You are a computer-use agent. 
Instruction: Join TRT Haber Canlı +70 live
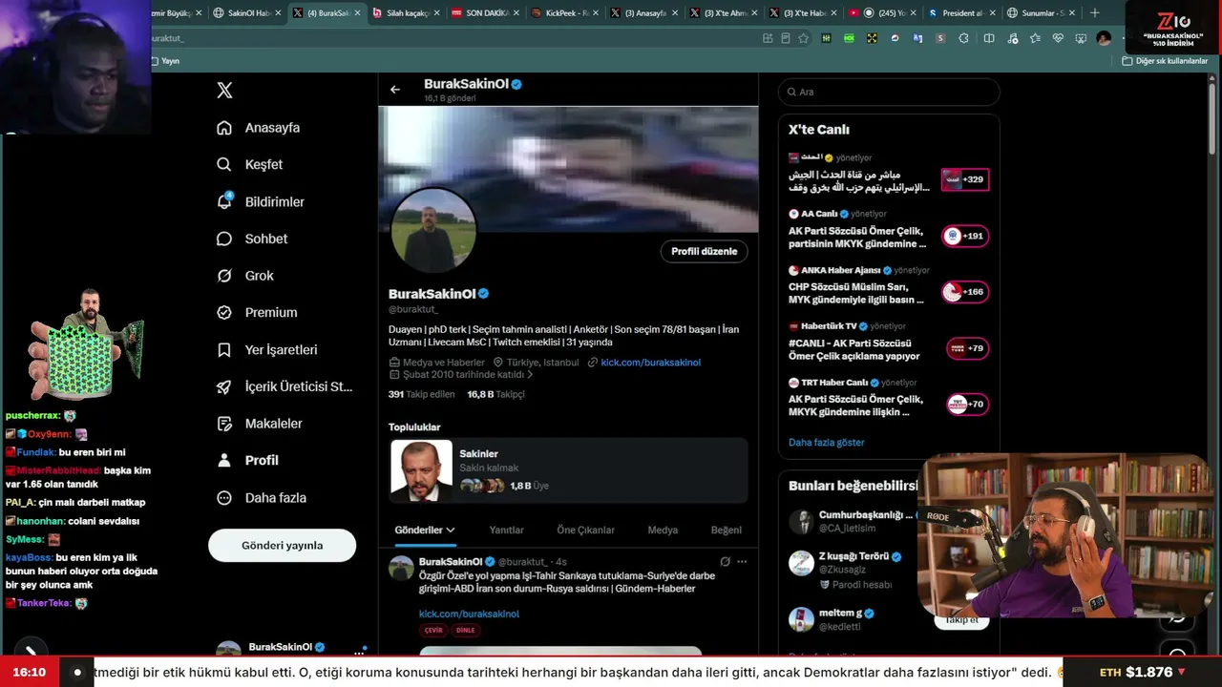[968, 405]
